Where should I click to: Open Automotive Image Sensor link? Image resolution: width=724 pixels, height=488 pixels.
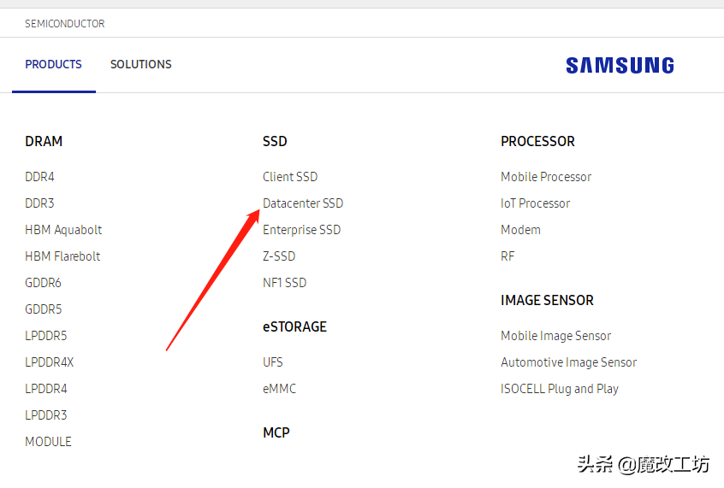point(568,362)
